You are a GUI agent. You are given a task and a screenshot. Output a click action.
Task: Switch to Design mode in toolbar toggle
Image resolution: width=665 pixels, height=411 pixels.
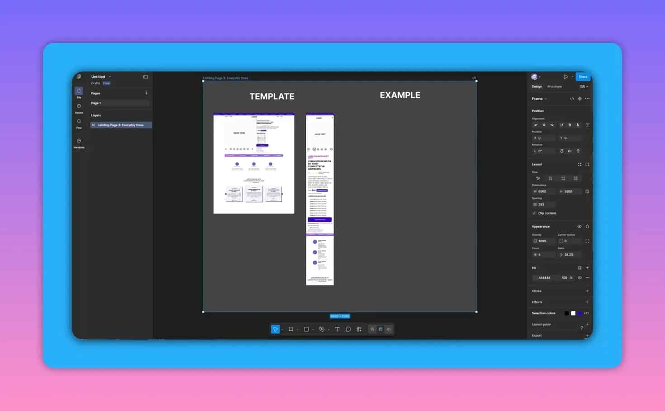[x=380, y=329]
